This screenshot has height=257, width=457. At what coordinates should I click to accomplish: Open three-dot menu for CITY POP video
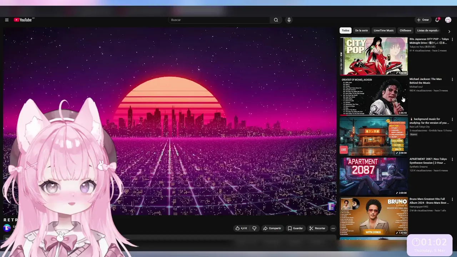pyautogui.click(x=452, y=40)
